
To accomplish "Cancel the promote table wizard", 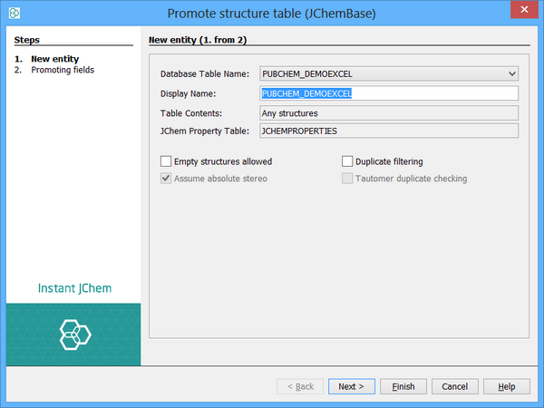I will point(455,386).
